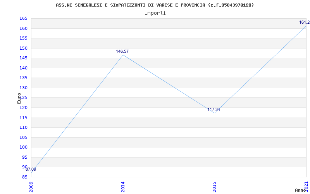Click the 'Euro' y-axis title
Viewport: 310px width, 194px height.
point(19,99)
